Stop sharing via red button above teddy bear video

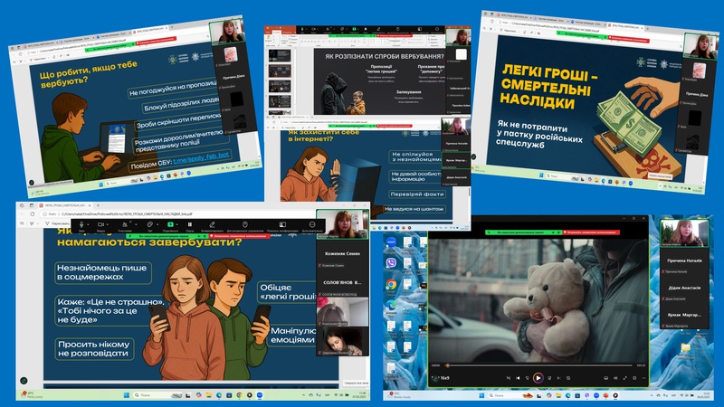pos(592,232)
